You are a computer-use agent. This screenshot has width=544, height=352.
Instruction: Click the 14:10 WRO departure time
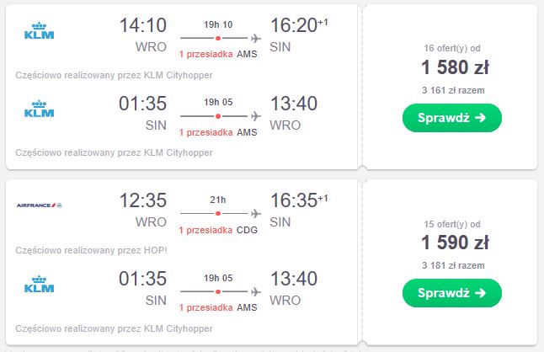(x=143, y=25)
